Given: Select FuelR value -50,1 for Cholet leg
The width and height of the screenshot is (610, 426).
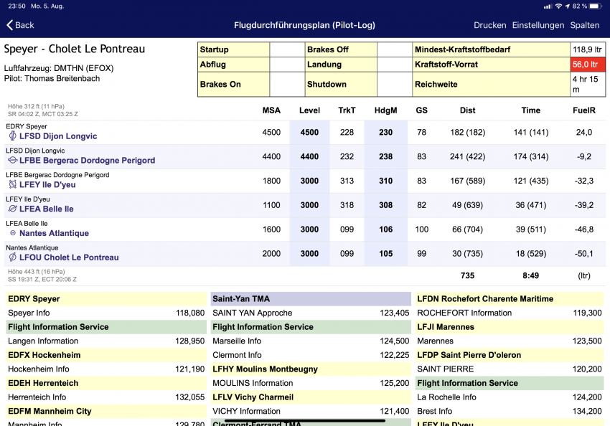Looking at the screenshot, I should 584,254.
